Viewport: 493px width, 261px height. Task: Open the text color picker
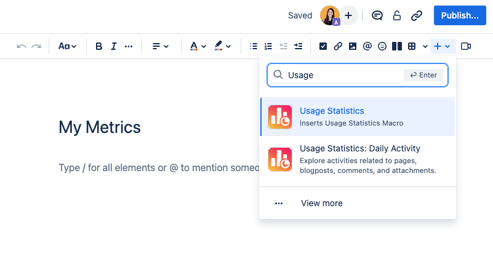tap(198, 46)
